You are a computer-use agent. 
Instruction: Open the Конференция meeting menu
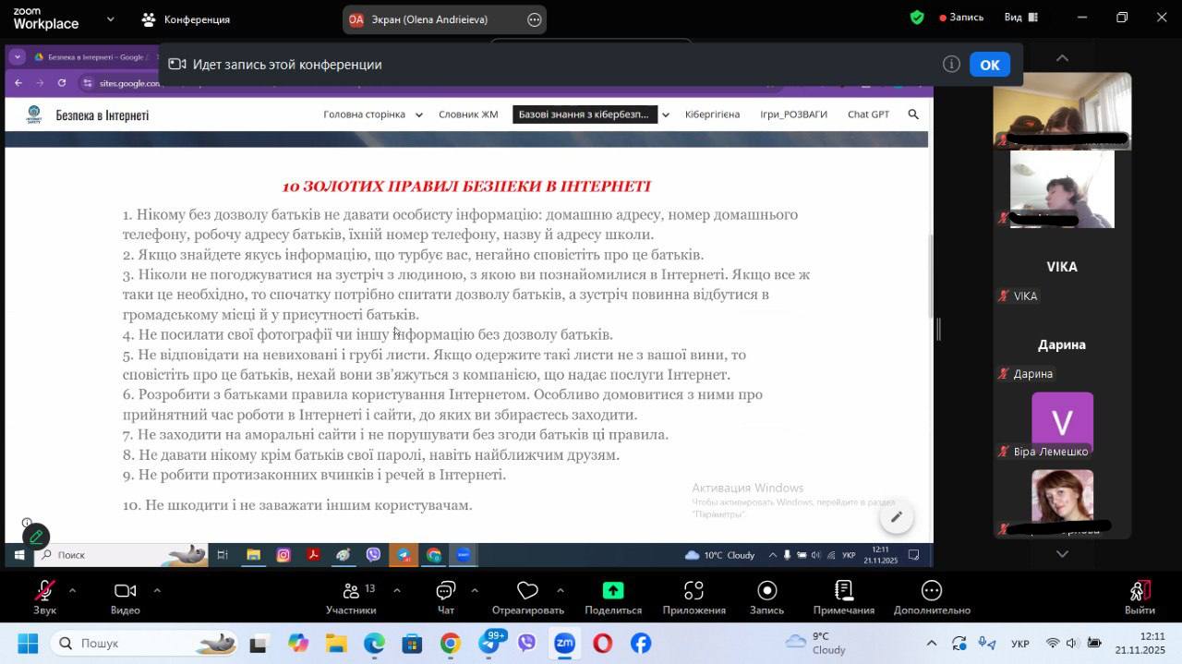[x=186, y=18]
